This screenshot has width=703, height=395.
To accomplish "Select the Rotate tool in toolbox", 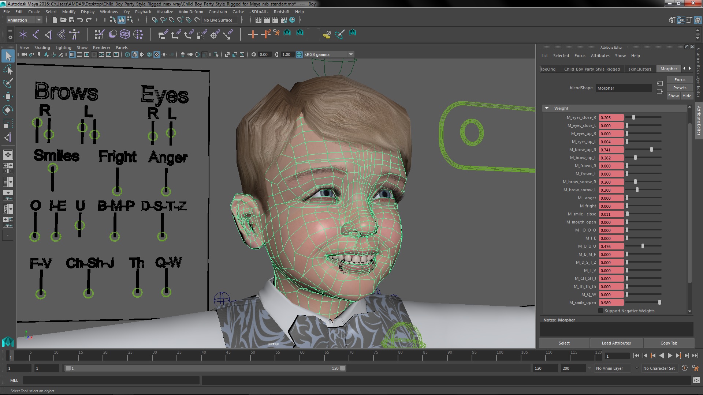I will [x=8, y=110].
